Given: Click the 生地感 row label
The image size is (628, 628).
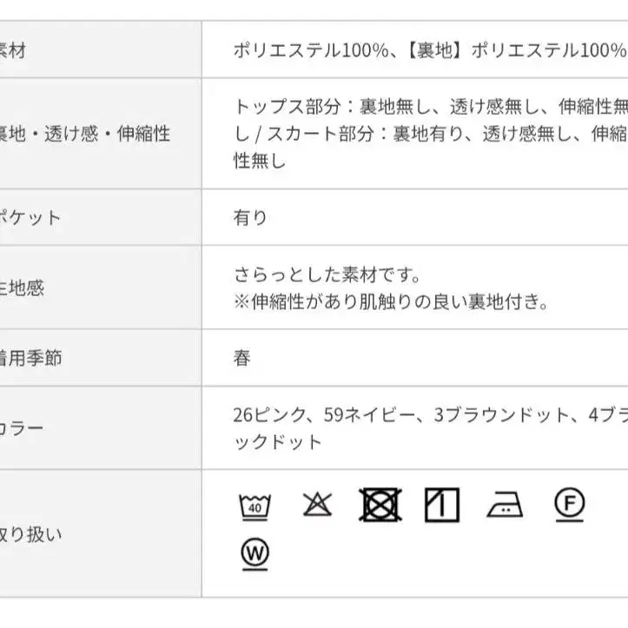Looking at the screenshot, I should pyautogui.click(x=22, y=288).
